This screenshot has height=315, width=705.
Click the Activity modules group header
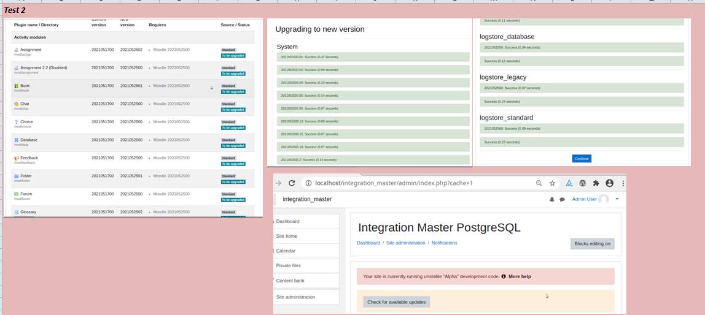(x=29, y=37)
